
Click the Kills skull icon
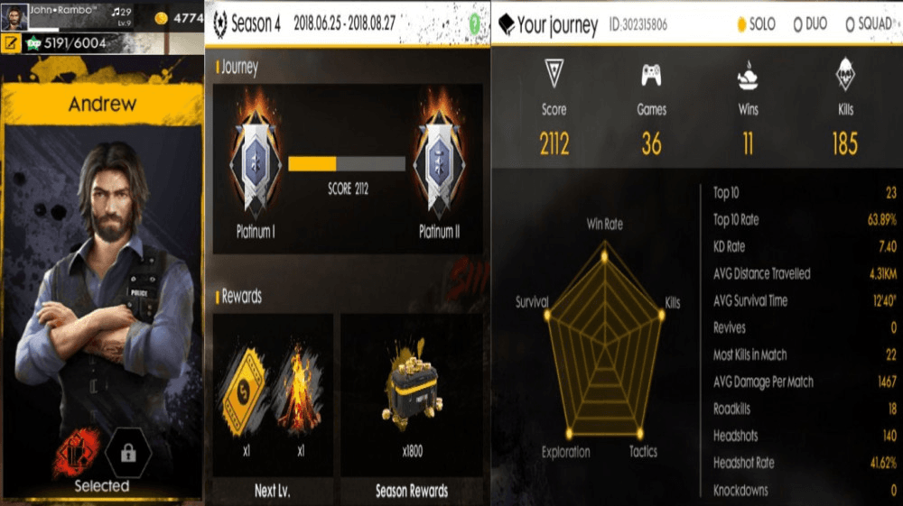coord(845,74)
